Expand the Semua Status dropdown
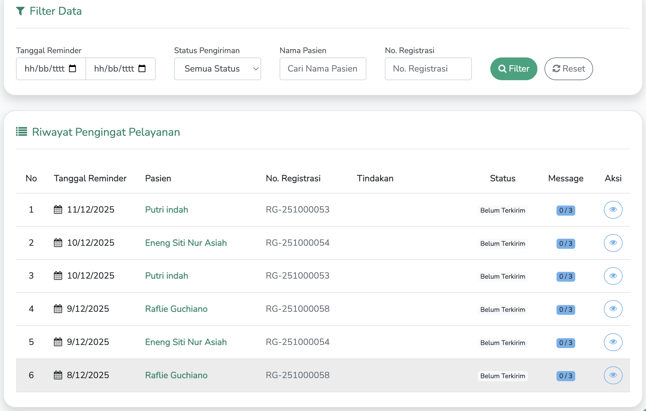Screen dimensions: 646x411 (217, 69)
